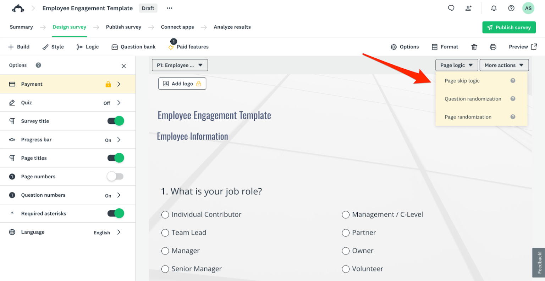The image size is (545, 281).
Task: Click the trash delete icon in toolbar
Action: pos(474,47)
